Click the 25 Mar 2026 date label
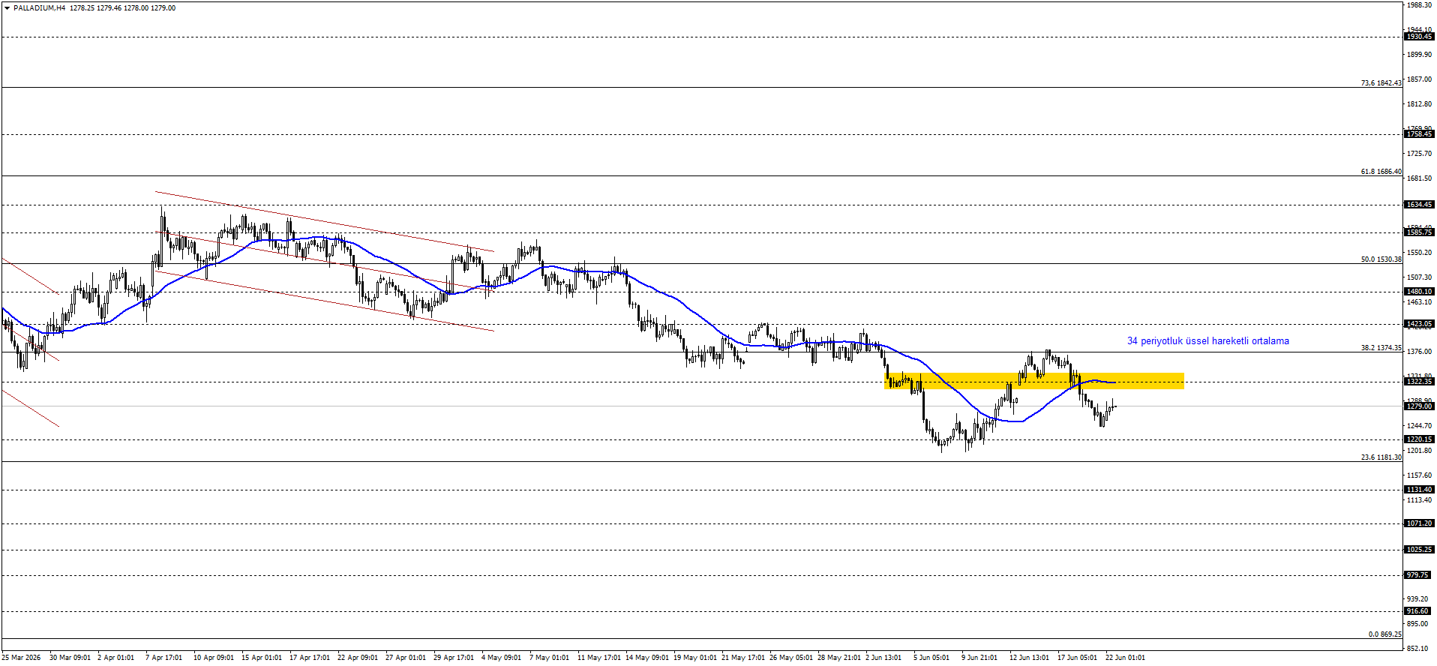The image size is (1437, 666). [x=21, y=658]
